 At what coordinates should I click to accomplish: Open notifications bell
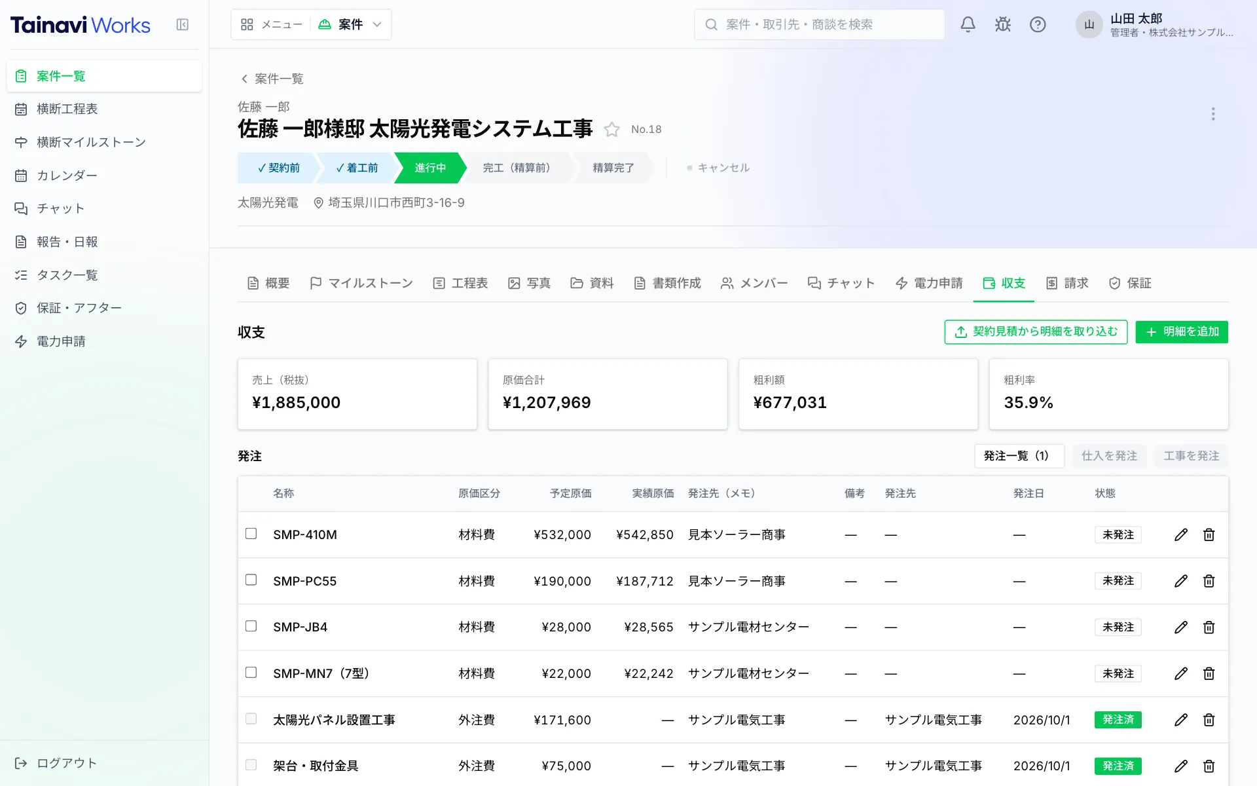tap(968, 25)
